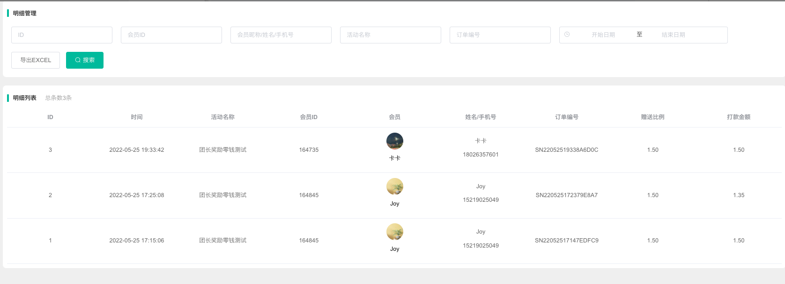The image size is (785, 284).
Task: Click order number SN22052519338A6D0C
Action: click(x=567, y=150)
